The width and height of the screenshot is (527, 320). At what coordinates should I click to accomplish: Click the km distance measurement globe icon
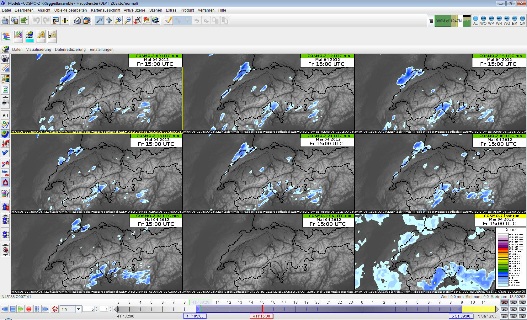pos(156,21)
